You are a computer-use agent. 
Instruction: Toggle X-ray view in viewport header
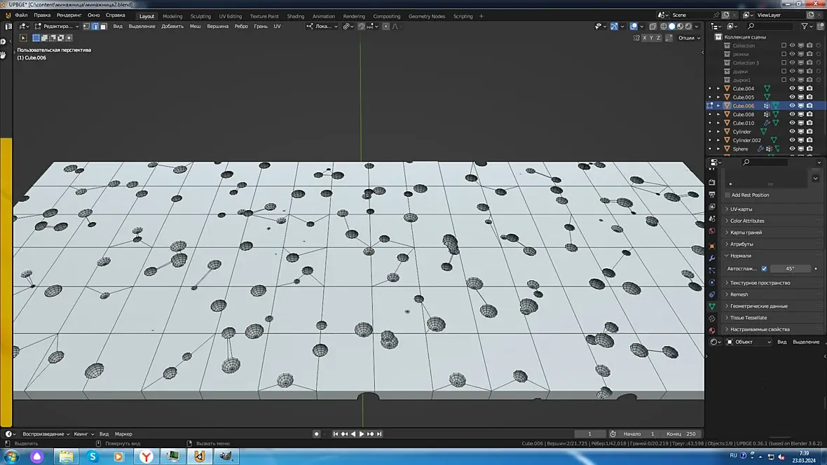pyautogui.click(x=652, y=27)
